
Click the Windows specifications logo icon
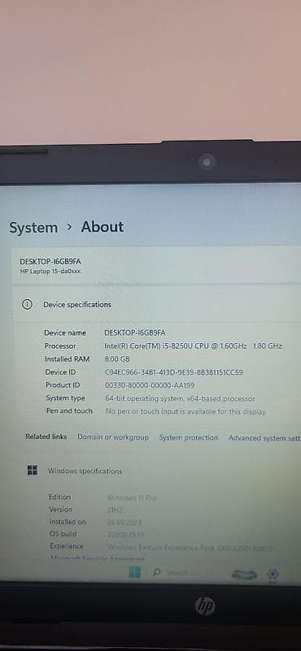click(x=33, y=470)
